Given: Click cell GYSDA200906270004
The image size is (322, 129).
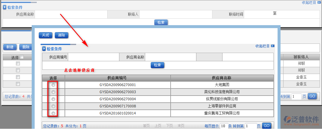Looking at the screenshot, I should [x=118, y=99].
